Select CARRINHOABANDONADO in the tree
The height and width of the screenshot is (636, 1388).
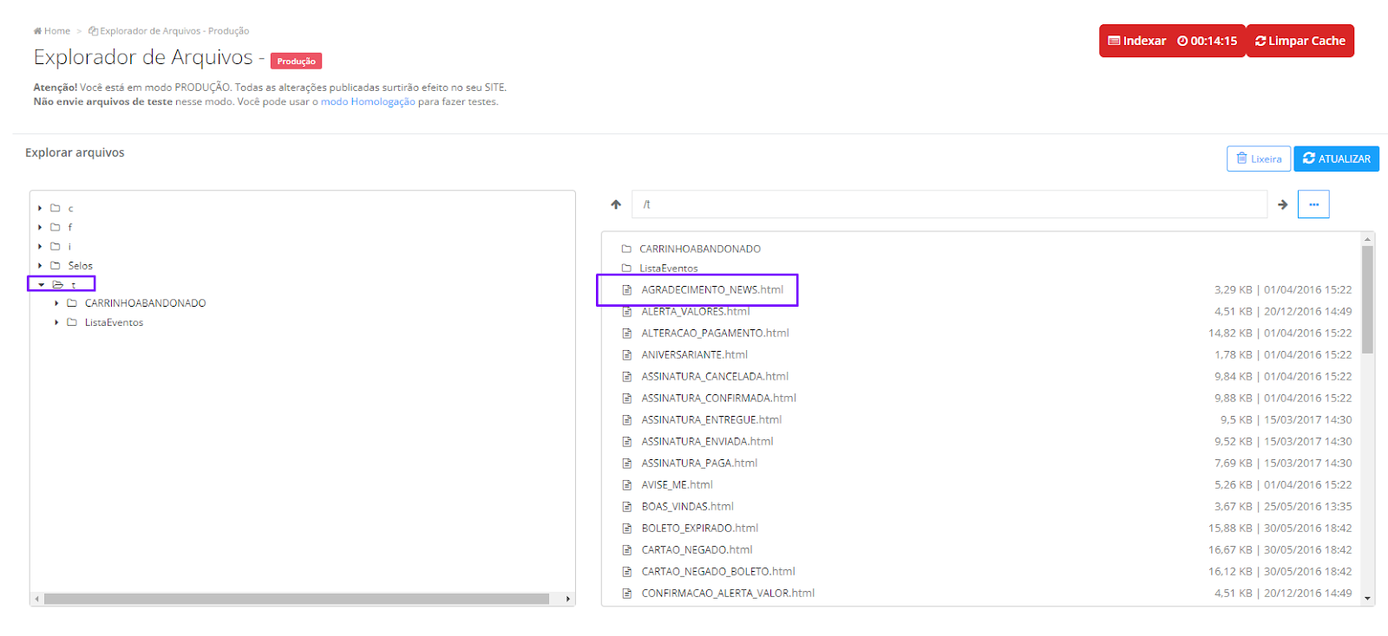pos(145,303)
